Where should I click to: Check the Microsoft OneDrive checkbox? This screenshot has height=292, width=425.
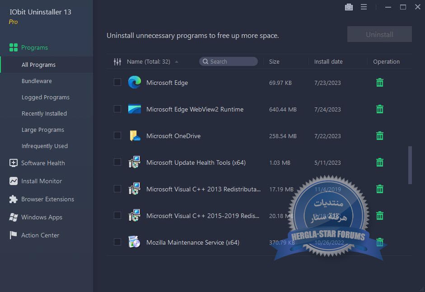click(117, 135)
